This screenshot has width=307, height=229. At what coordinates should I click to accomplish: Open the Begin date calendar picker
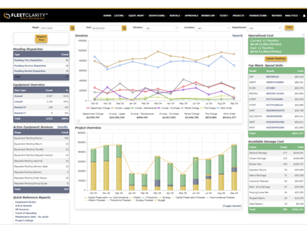[x=72, y=28]
